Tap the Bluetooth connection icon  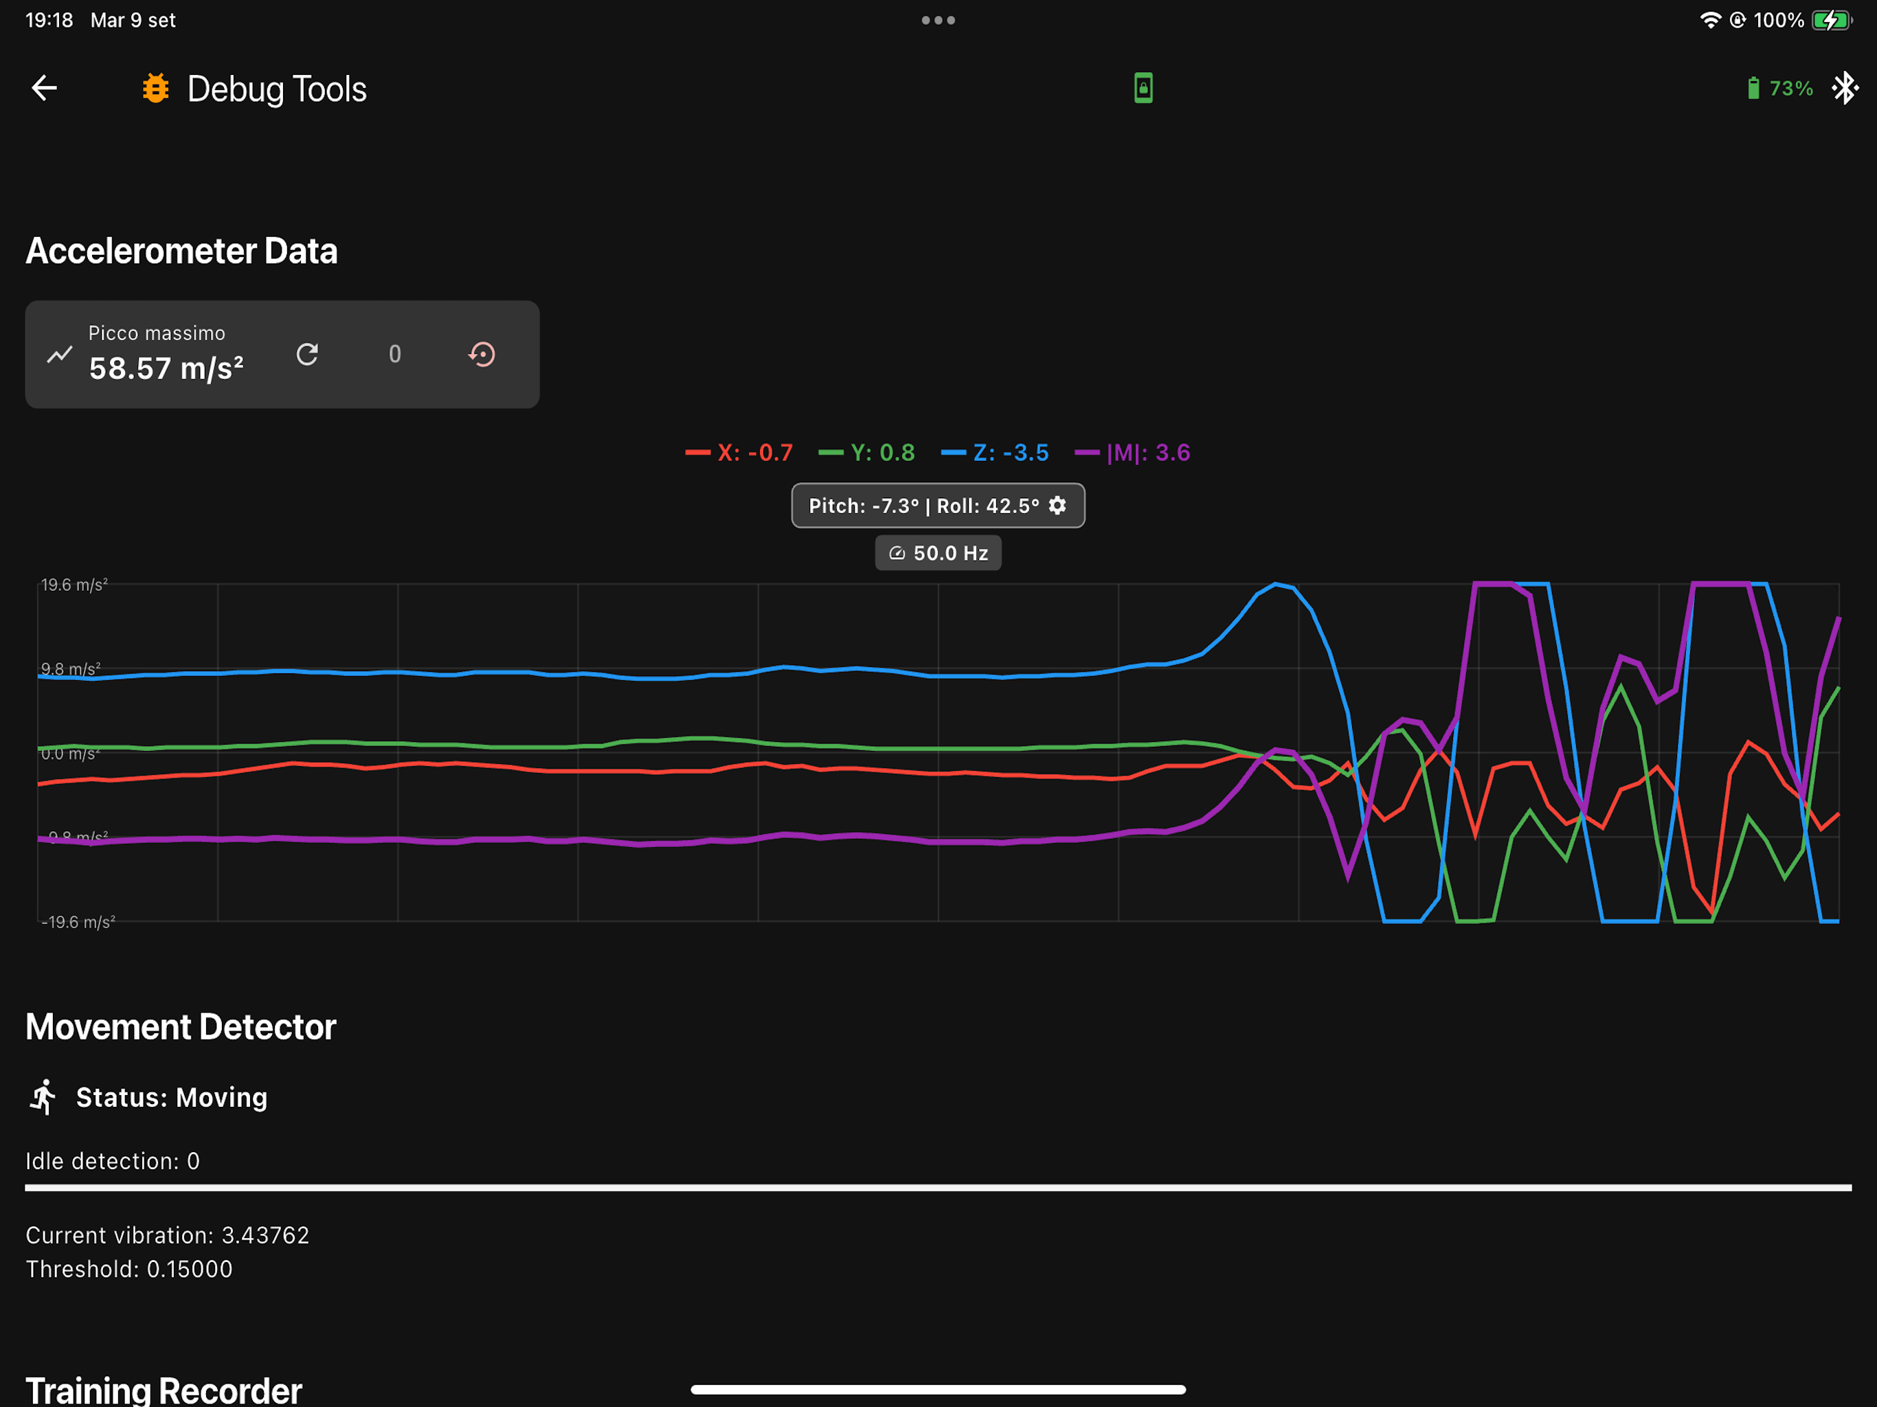(1845, 87)
